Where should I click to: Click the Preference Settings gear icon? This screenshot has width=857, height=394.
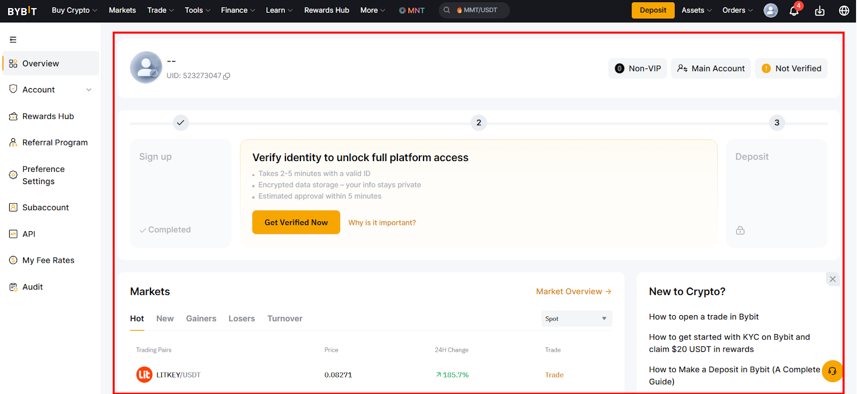(x=13, y=175)
